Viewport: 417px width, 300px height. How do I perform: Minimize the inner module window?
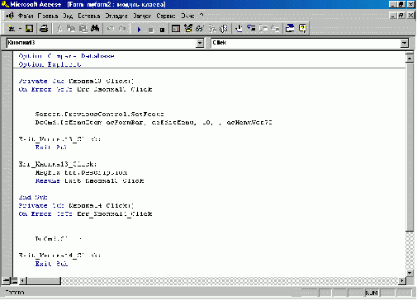point(394,16)
